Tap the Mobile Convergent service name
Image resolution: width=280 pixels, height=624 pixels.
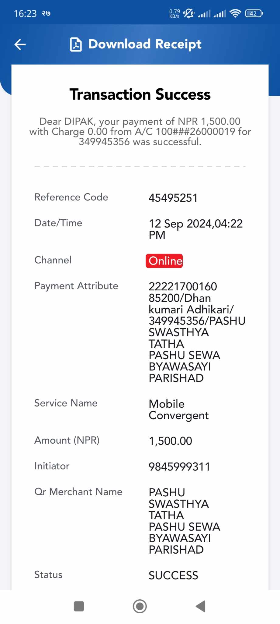coord(178,409)
